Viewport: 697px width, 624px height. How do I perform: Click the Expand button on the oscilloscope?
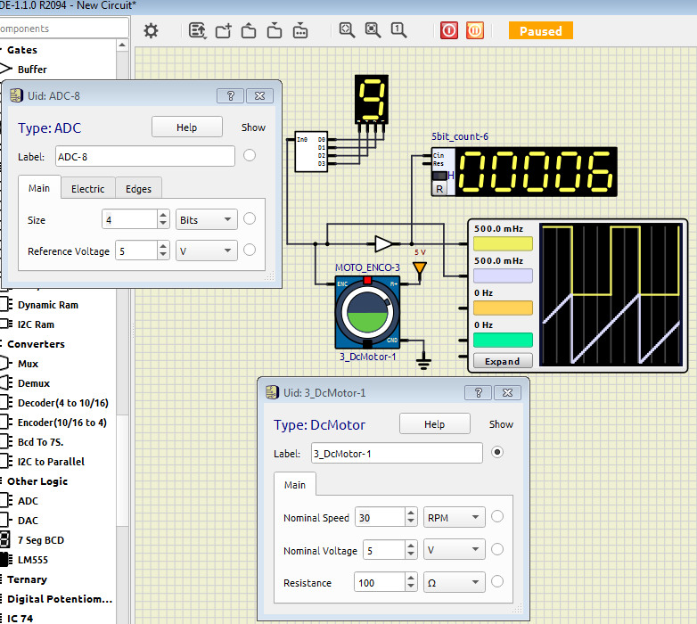click(x=503, y=361)
